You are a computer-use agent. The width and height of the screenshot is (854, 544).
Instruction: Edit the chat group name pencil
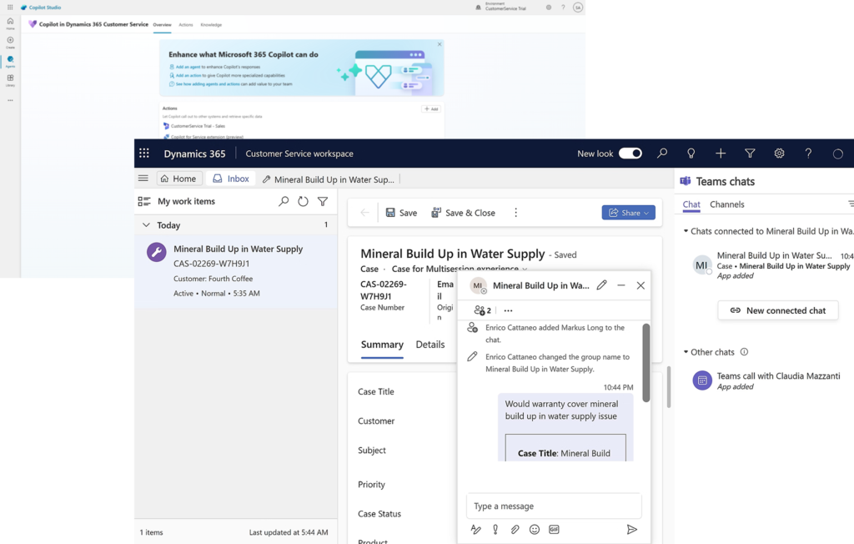pos(601,285)
